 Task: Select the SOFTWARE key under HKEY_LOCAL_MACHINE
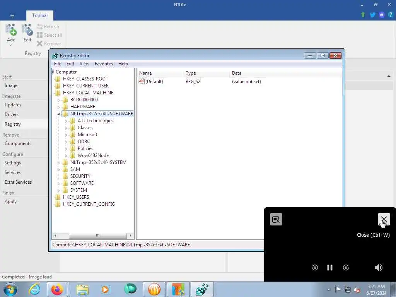[82, 183]
